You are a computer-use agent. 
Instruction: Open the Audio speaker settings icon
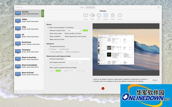tap(92, 15)
